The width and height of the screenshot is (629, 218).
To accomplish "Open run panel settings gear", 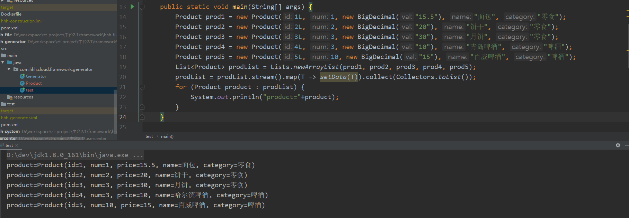I will pos(618,145).
